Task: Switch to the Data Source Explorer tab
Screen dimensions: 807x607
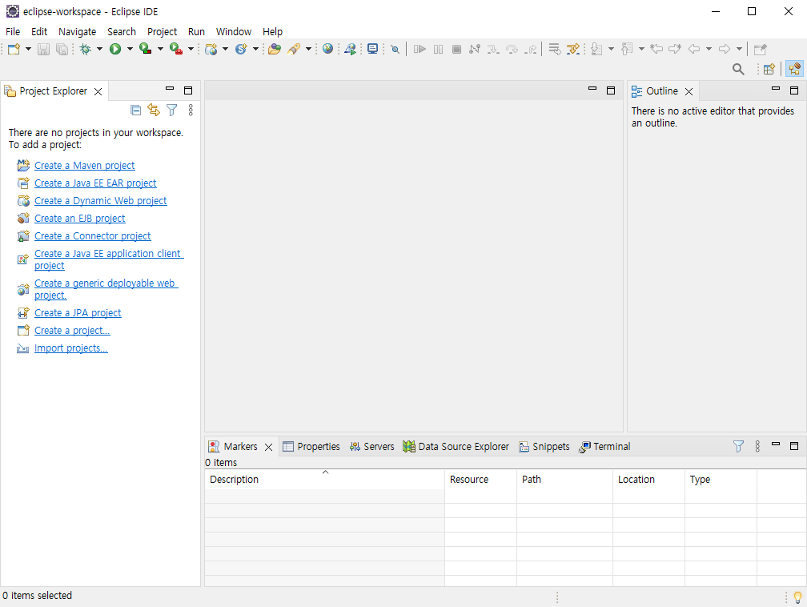Action: pos(456,446)
